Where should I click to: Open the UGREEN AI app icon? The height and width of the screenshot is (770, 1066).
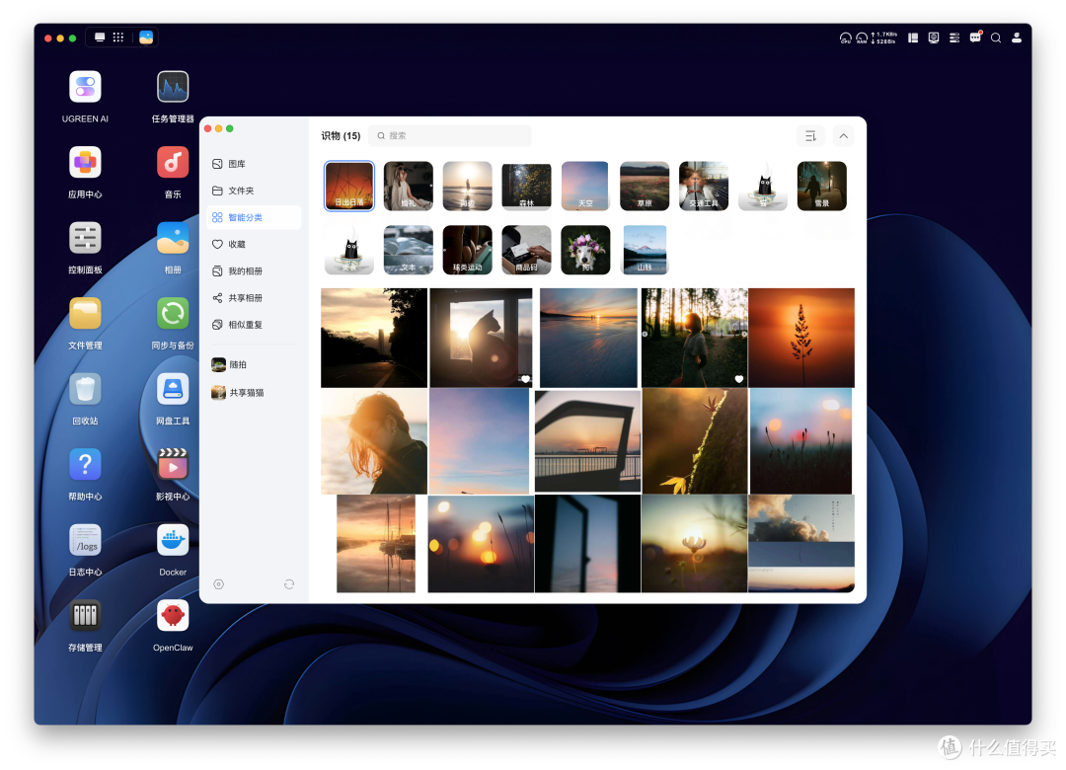tap(85, 87)
